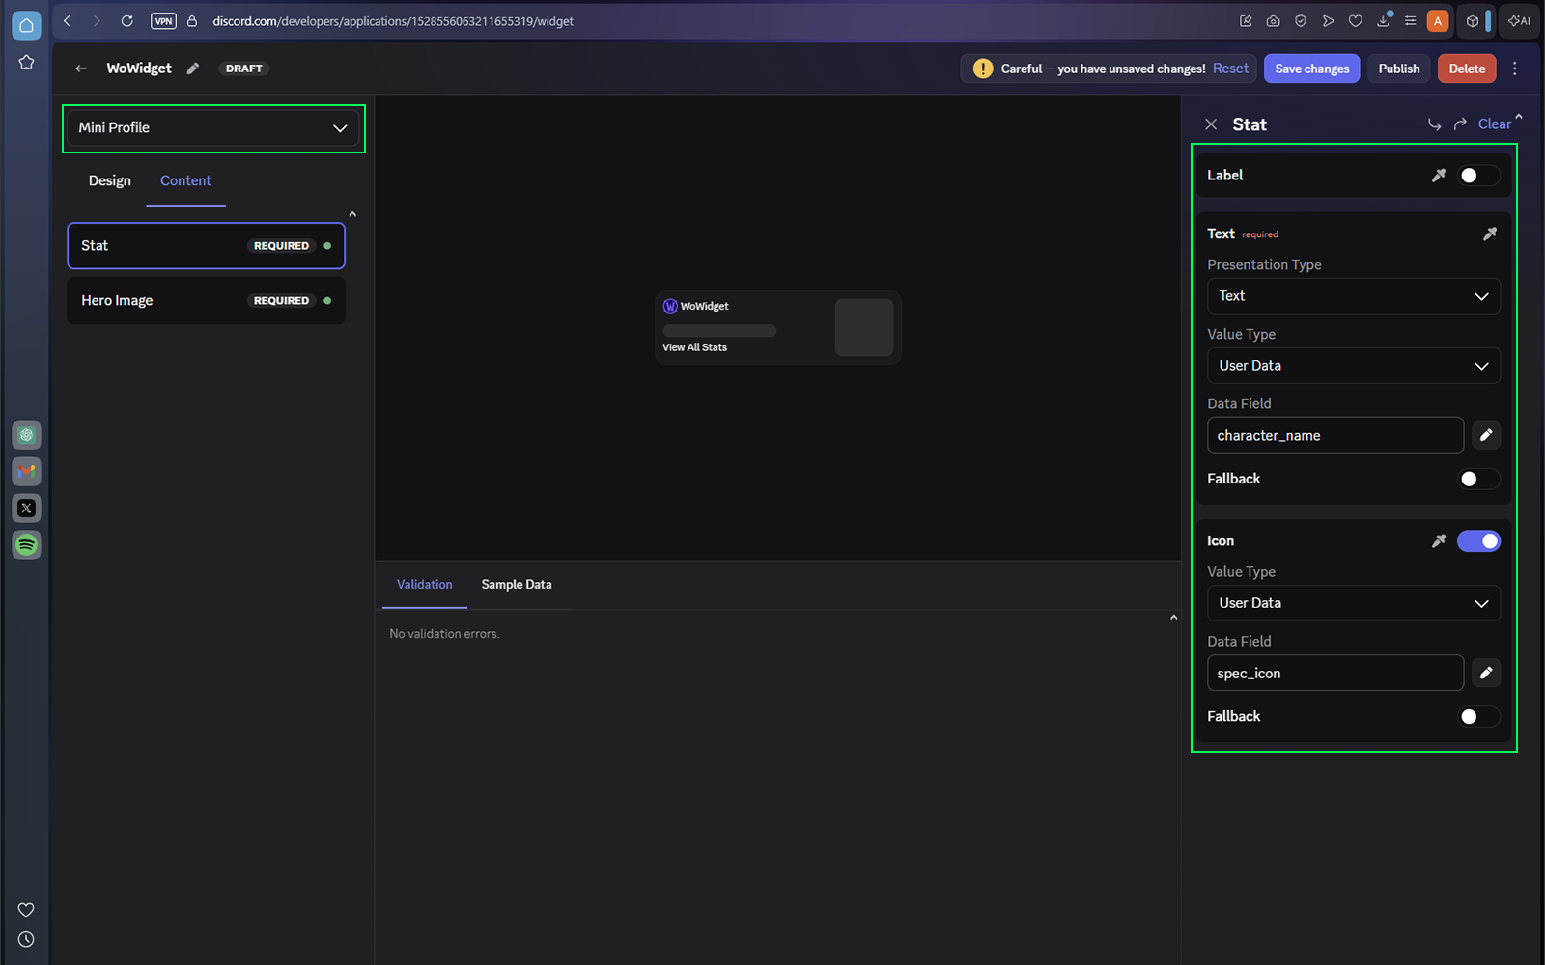The image size is (1545, 965).
Task: Open the orange A profile avatar
Action: [1438, 21]
